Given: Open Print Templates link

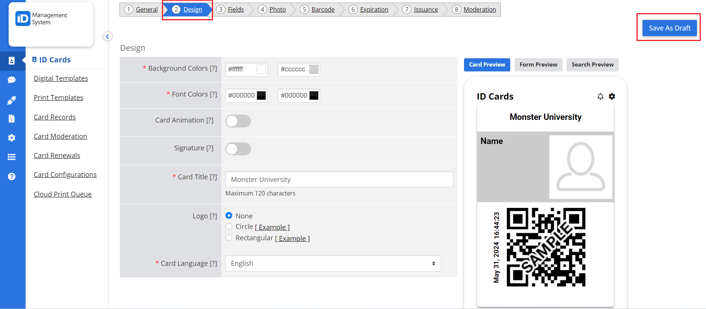Looking at the screenshot, I should pos(59,97).
